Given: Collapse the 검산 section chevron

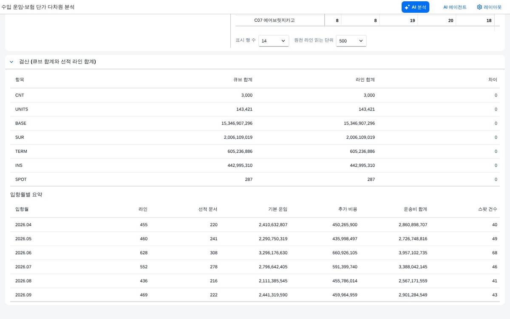Looking at the screenshot, I should point(11,62).
